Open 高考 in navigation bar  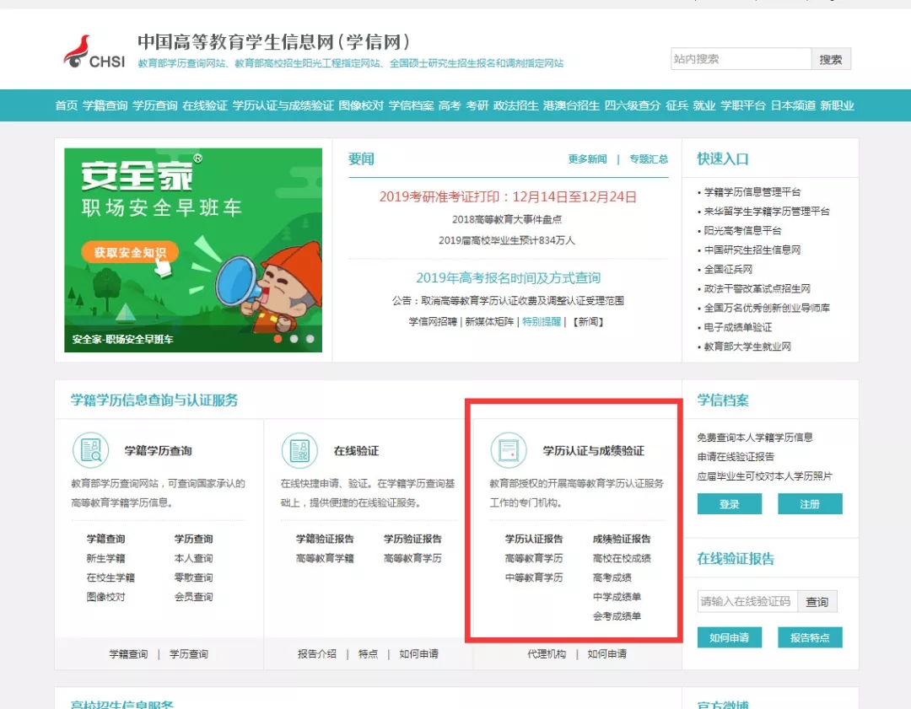pos(450,105)
